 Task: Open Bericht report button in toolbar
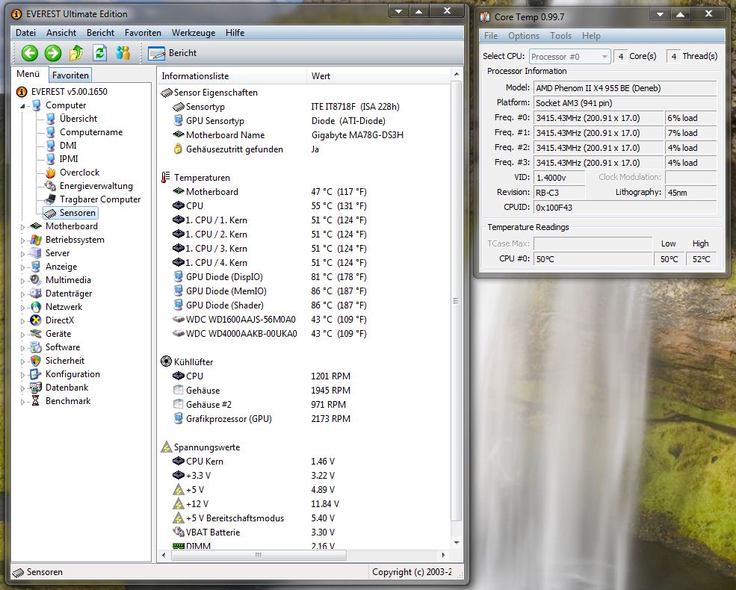coord(173,53)
